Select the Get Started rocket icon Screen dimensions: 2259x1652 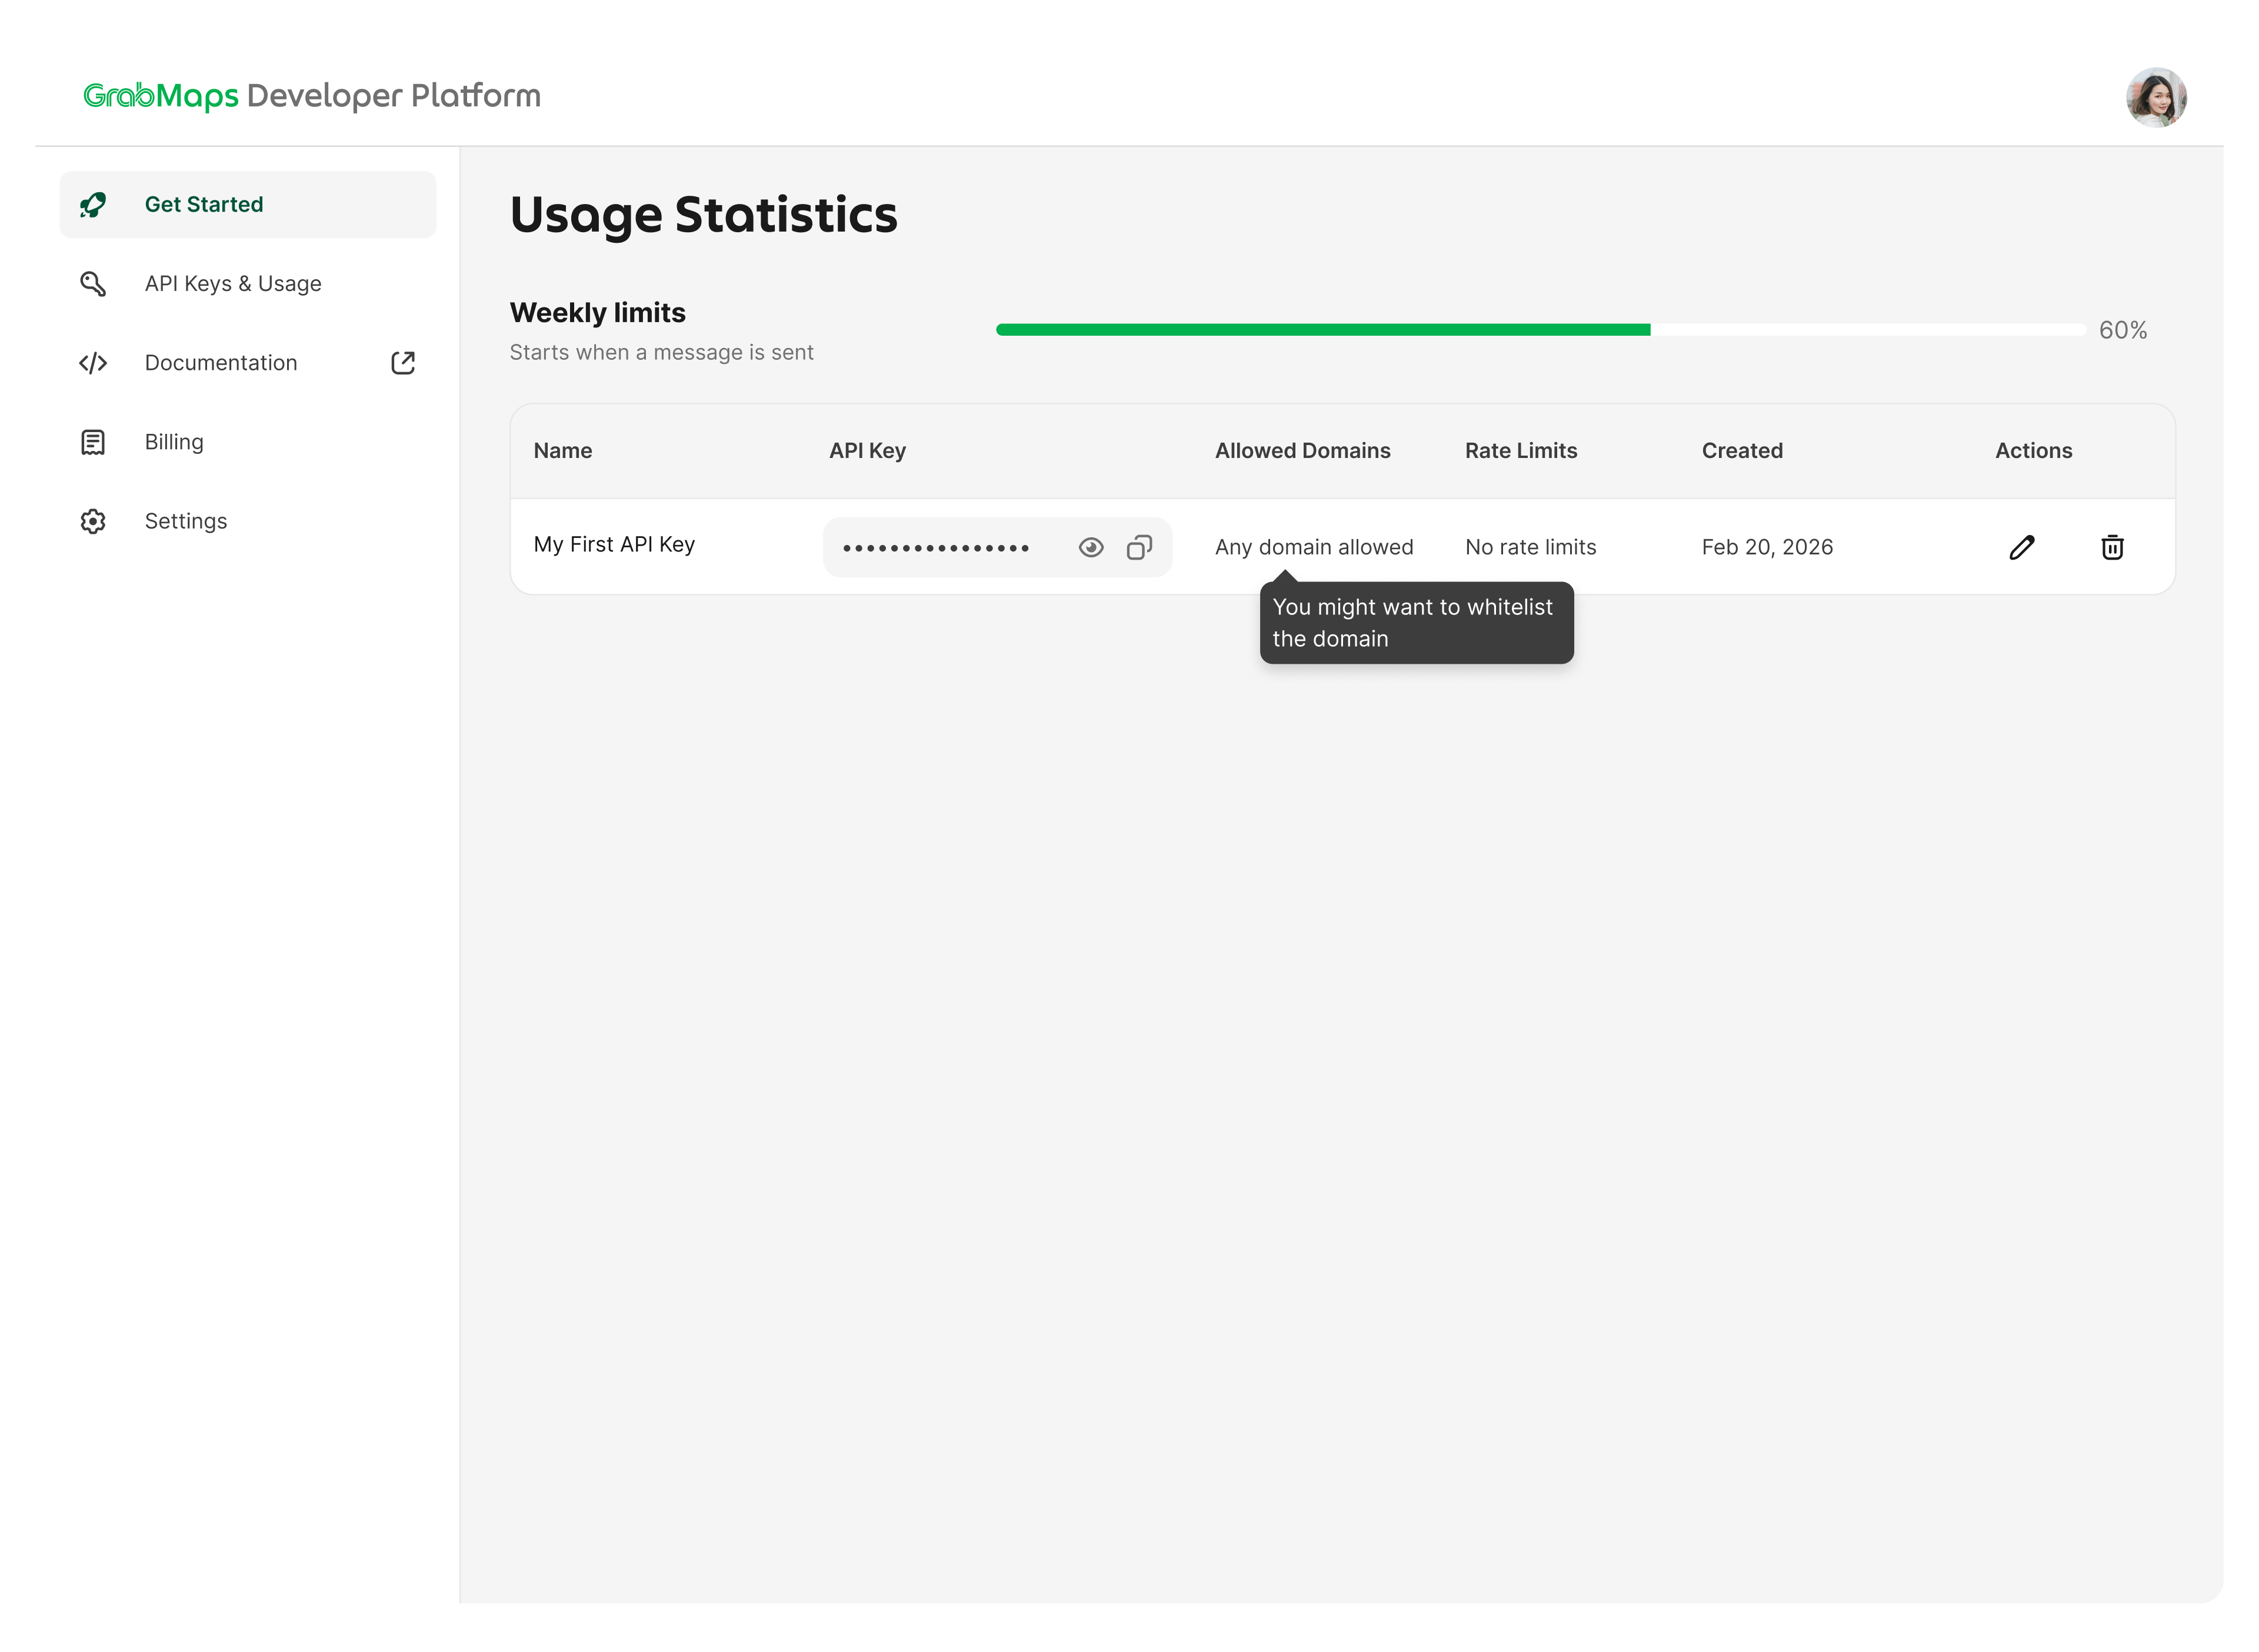(93, 204)
